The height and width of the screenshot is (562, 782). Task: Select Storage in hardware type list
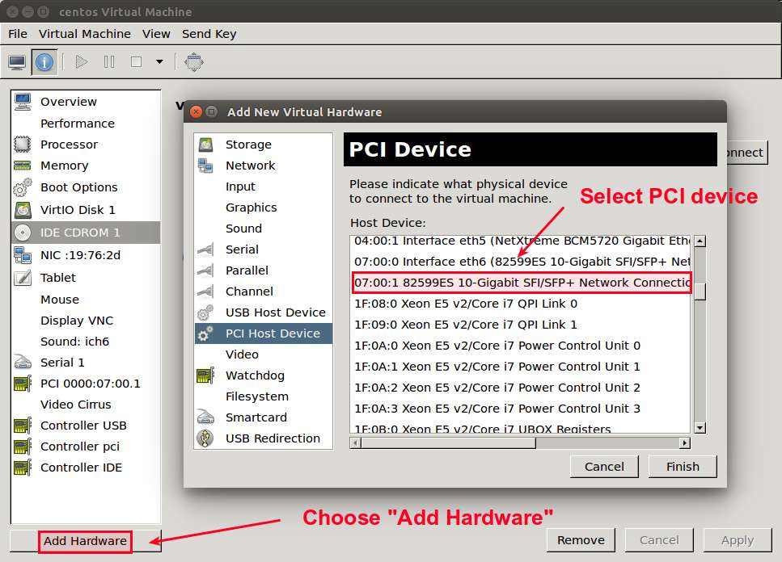[x=248, y=145]
